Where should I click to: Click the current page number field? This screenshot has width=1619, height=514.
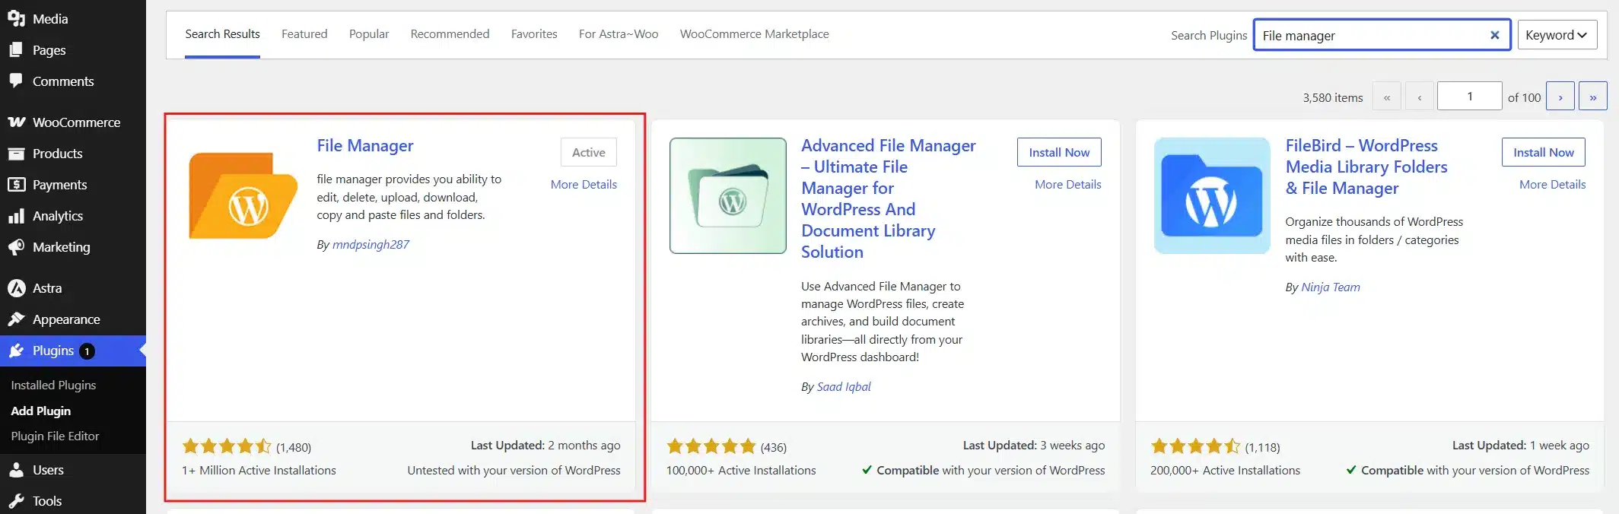(x=1470, y=96)
